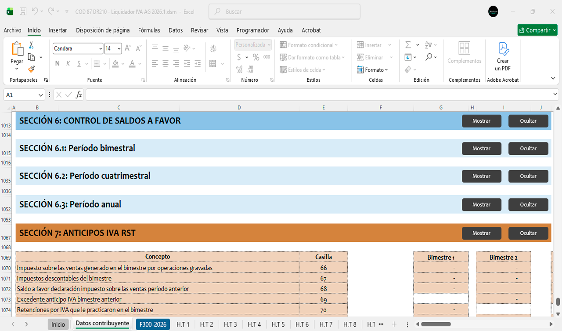The image size is (562, 331).
Task: Click the Crear un PDF icon
Action: click(503, 56)
